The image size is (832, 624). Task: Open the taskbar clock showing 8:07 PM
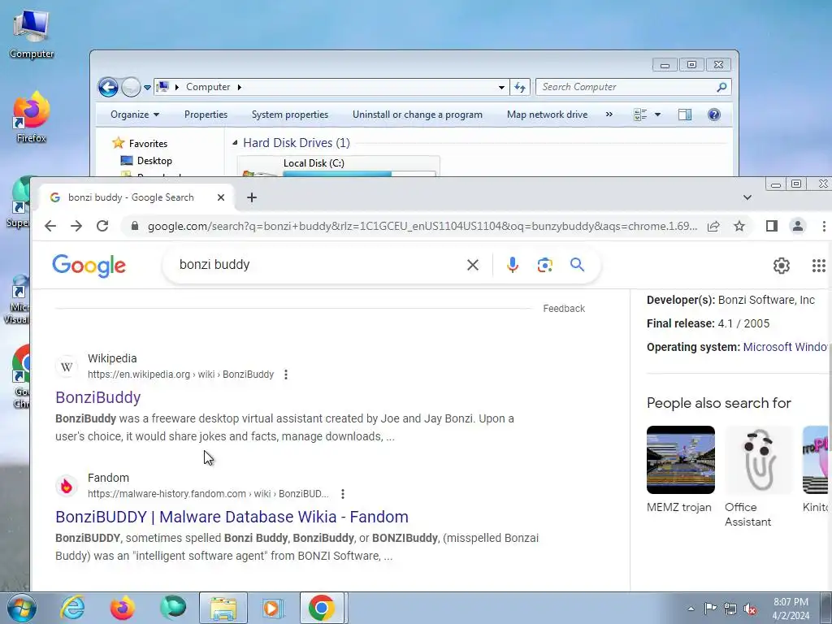[x=791, y=609]
